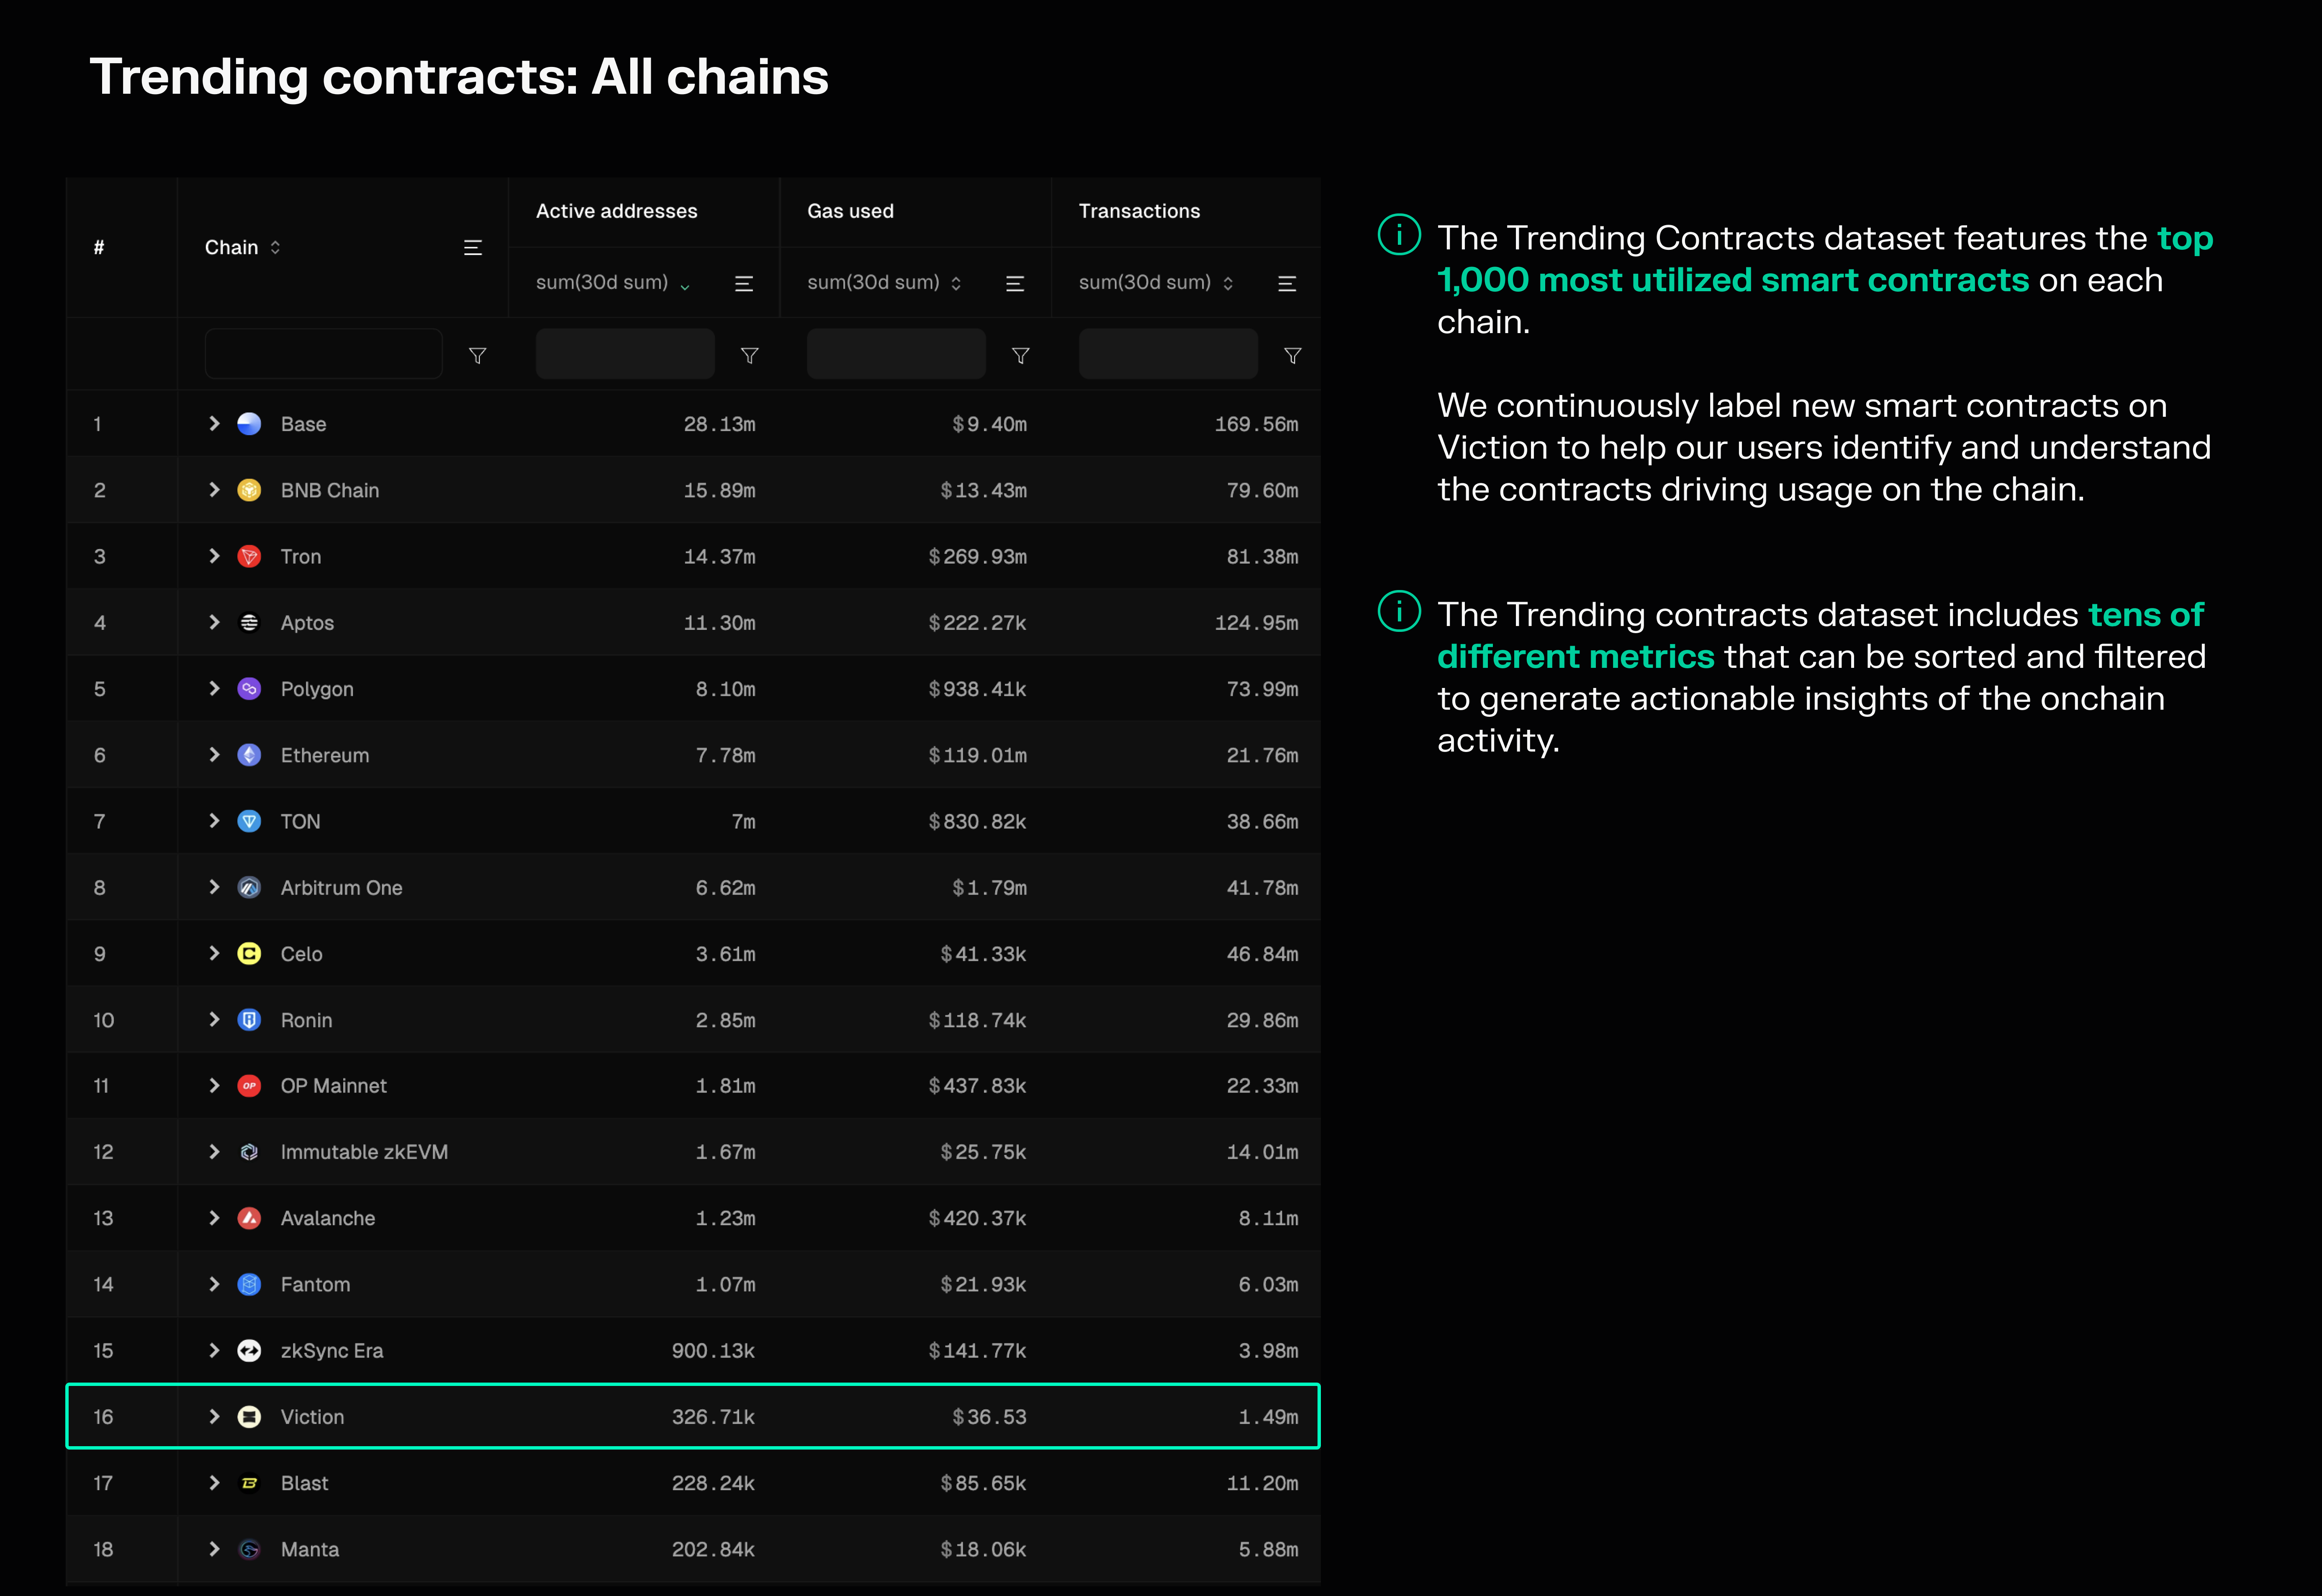Open Transactions sum column menu icon
This screenshot has height=1596, width=2322.
[1287, 284]
